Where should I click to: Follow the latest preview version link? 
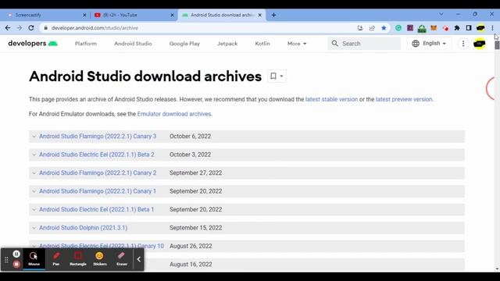click(x=404, y=99)
